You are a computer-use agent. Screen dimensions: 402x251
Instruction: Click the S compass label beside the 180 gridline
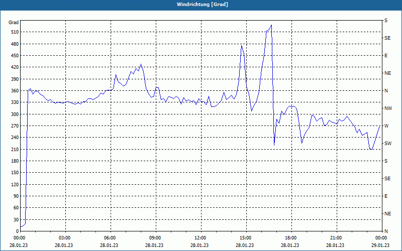point(386,161)
